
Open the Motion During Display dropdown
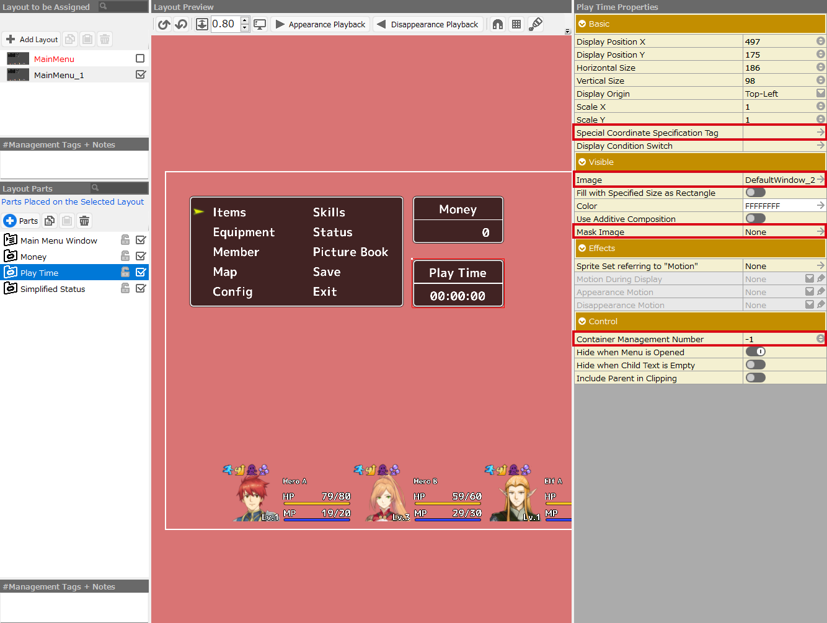coord(810,278)
